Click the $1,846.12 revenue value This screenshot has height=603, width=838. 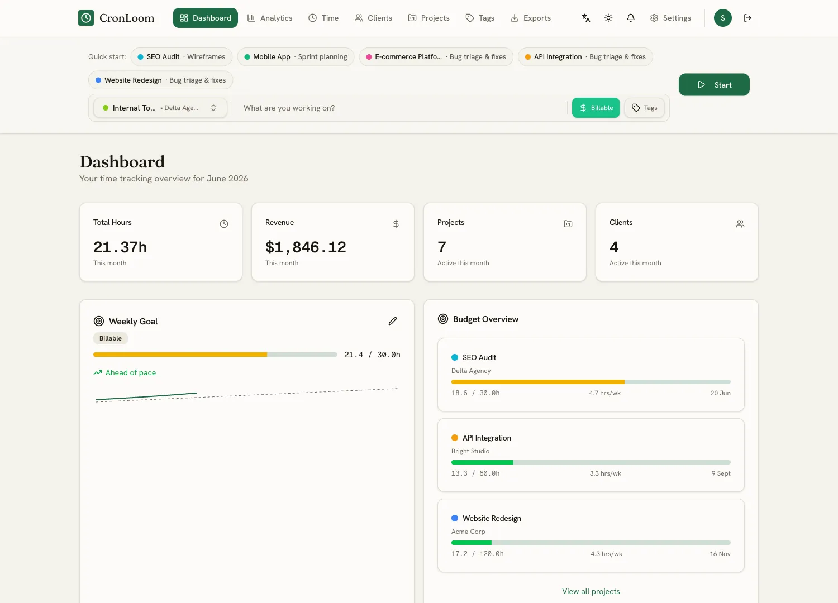tap(306, 247)
